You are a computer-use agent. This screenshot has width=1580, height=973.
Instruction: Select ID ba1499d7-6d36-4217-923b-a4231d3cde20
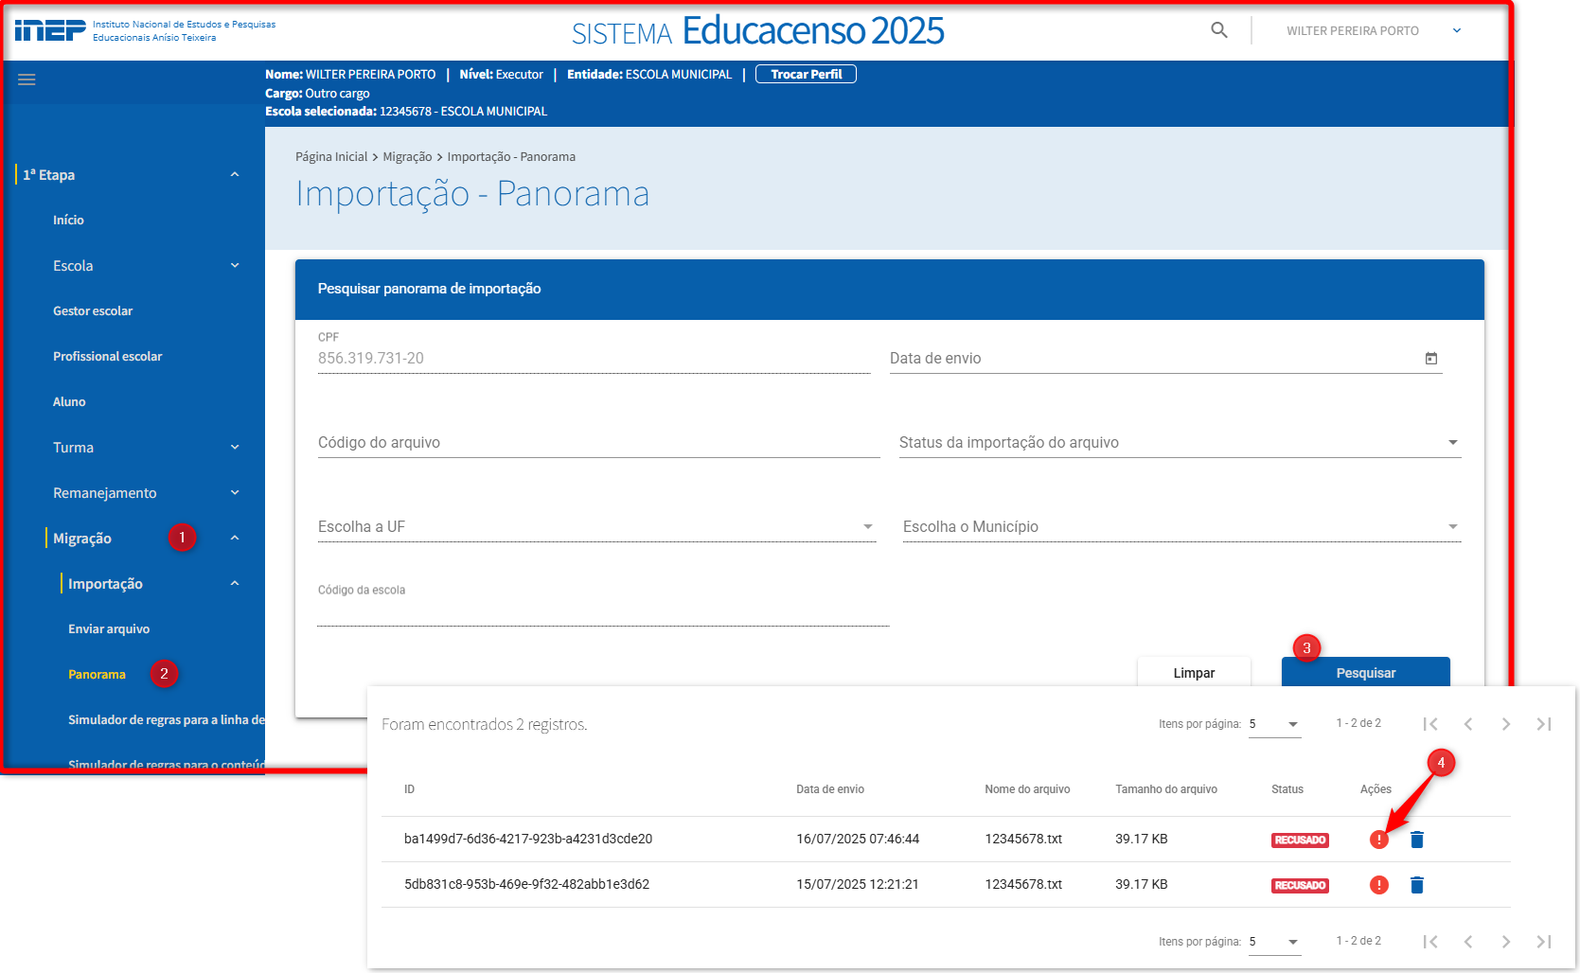click(x=528, y=839)
